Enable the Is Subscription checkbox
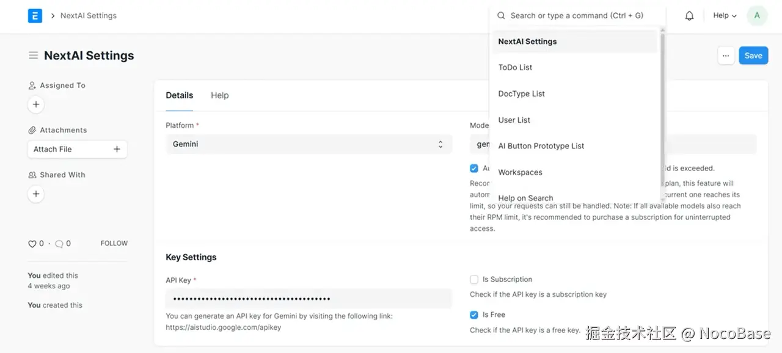The width and height of the screenshot is (782, 353). pos(474,280)
